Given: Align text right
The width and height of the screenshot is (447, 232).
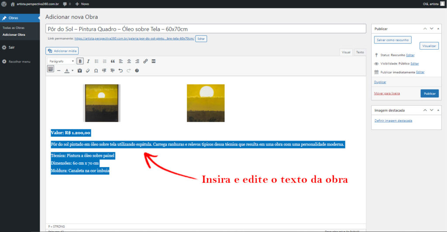Looking at the screenshot, I should 137,61.
